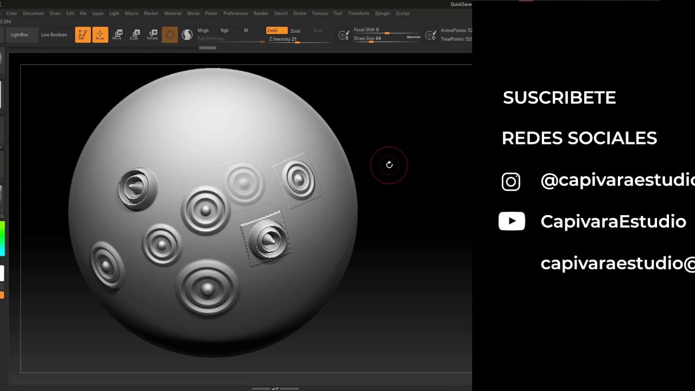Toggle the Rgb mode
Image resolution: width=695 pixels, height=391 pixels.
pos(224,30)
